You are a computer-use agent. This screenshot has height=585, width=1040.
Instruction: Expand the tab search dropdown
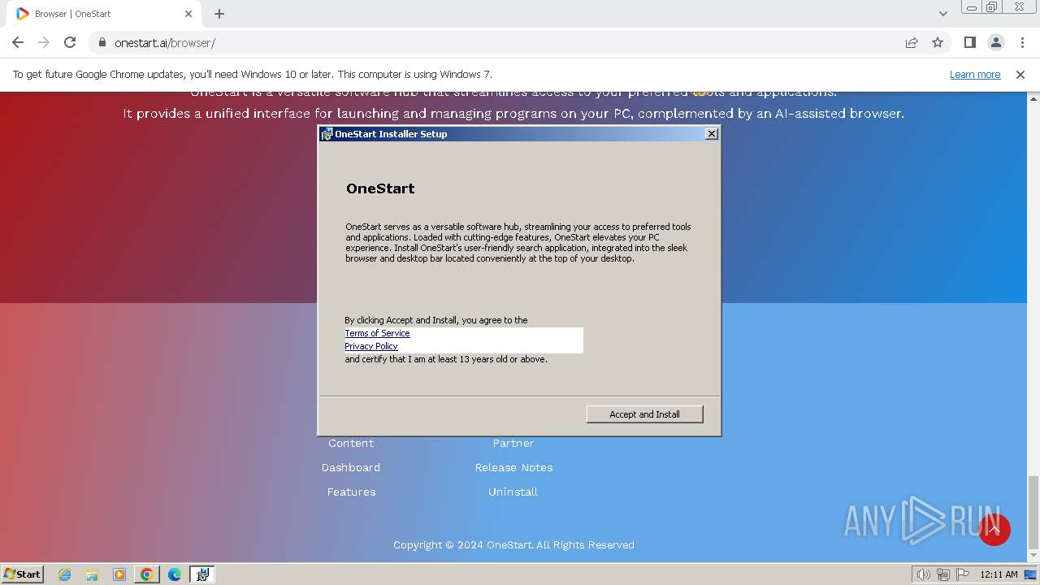coord(942,14)
